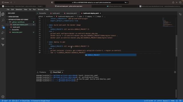The image size is (183, 102).
Task: Select build.yaml in the Explorer tree
Action: [16, 27]
